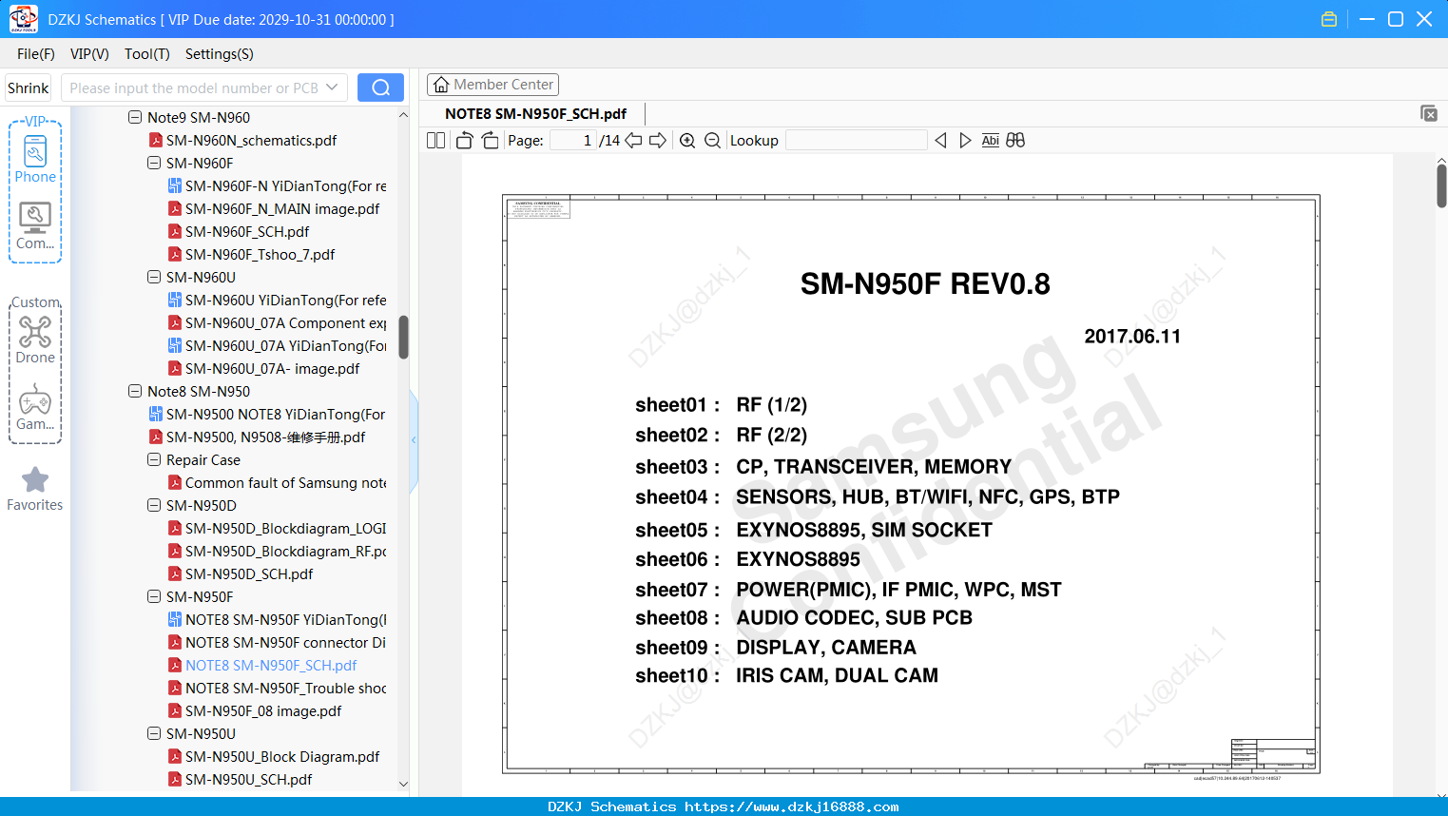The width and height of the screenshot is (1448, 816).
Task: Collapse the SM-N960F folder
Action: click(x=154, y=164)
